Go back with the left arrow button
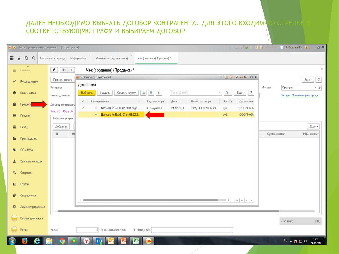 (x=64, y=70)
